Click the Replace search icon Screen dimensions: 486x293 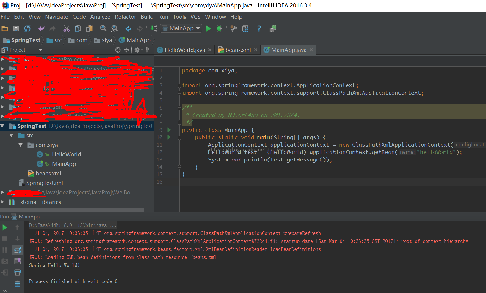coord(114,28)
